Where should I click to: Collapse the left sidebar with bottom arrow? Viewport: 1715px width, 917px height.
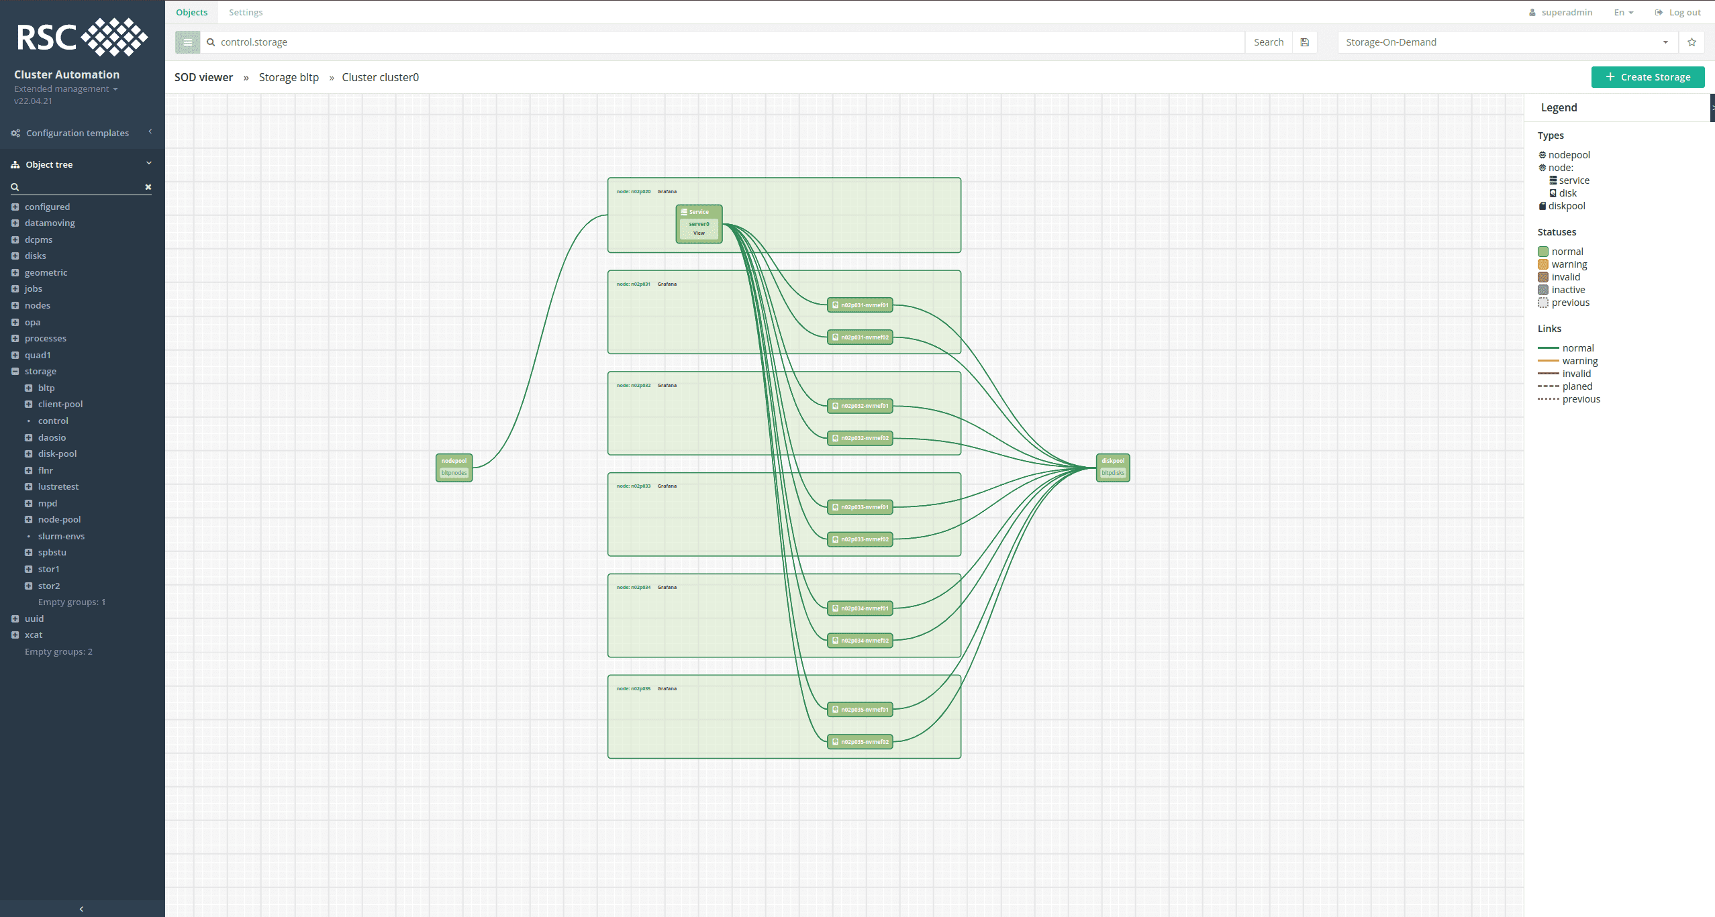[82, 909]
